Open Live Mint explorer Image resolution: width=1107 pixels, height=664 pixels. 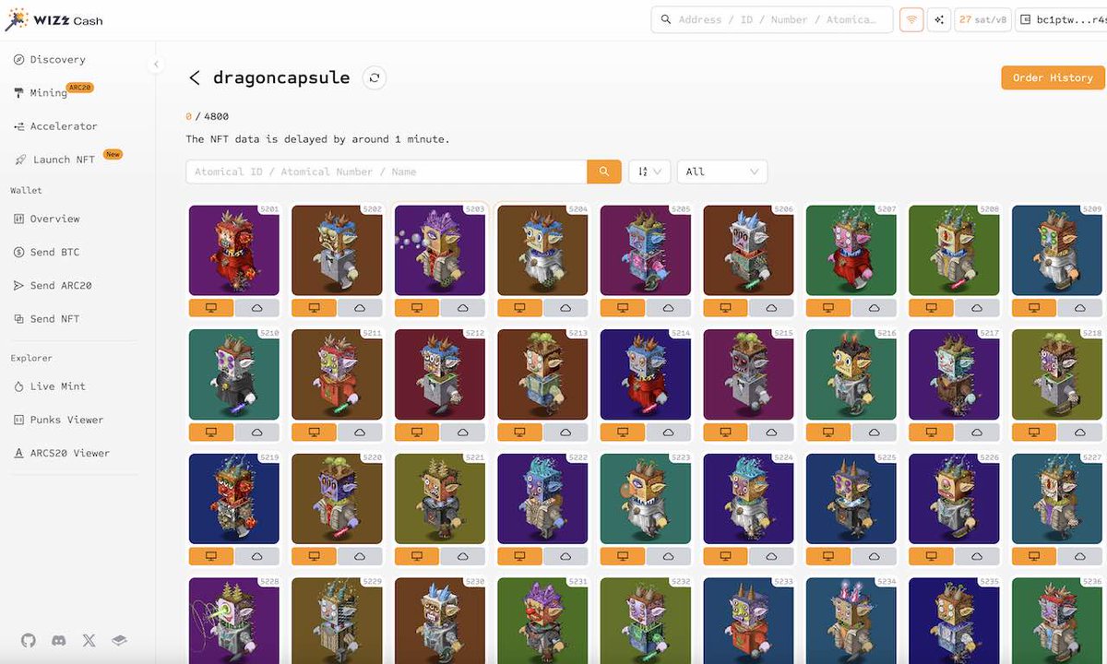tap(50, 386)
